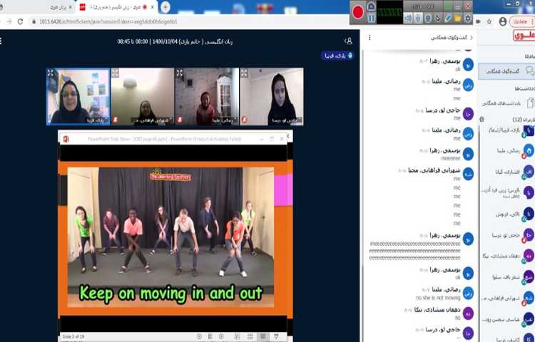Click the browser profile avatar icon
535x342 pixels.
coord(503,21)
